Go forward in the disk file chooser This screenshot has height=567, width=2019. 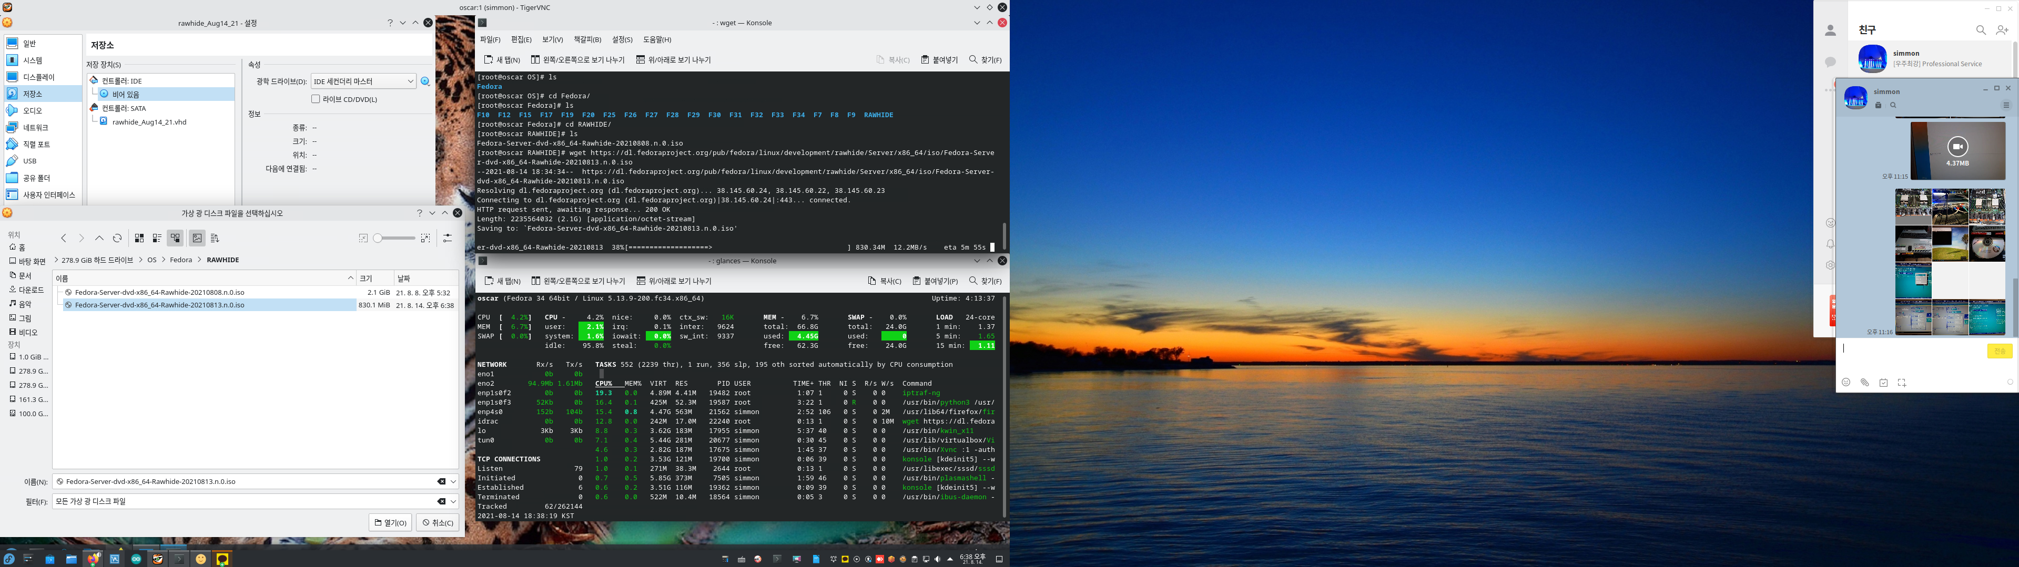click(81, 238)
